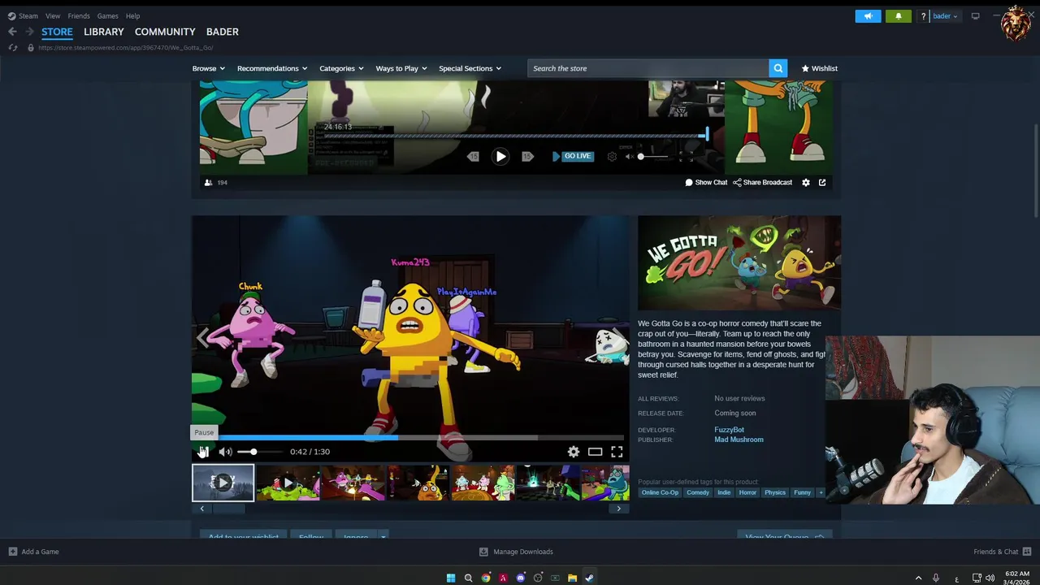Open trailer video settings gear
Viewport: 1040px width, 585px height.
coord(574,452)
